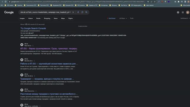Open the Google apps grid

pyautogui.click(x=183, y=12)
